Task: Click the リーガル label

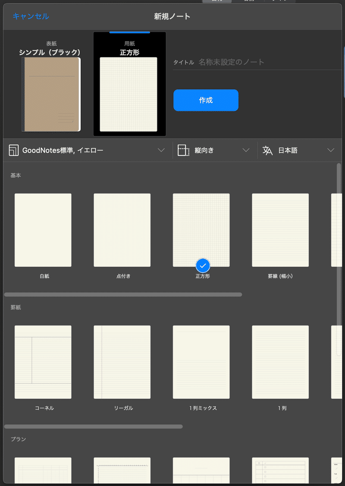Action: coord(123,408)
